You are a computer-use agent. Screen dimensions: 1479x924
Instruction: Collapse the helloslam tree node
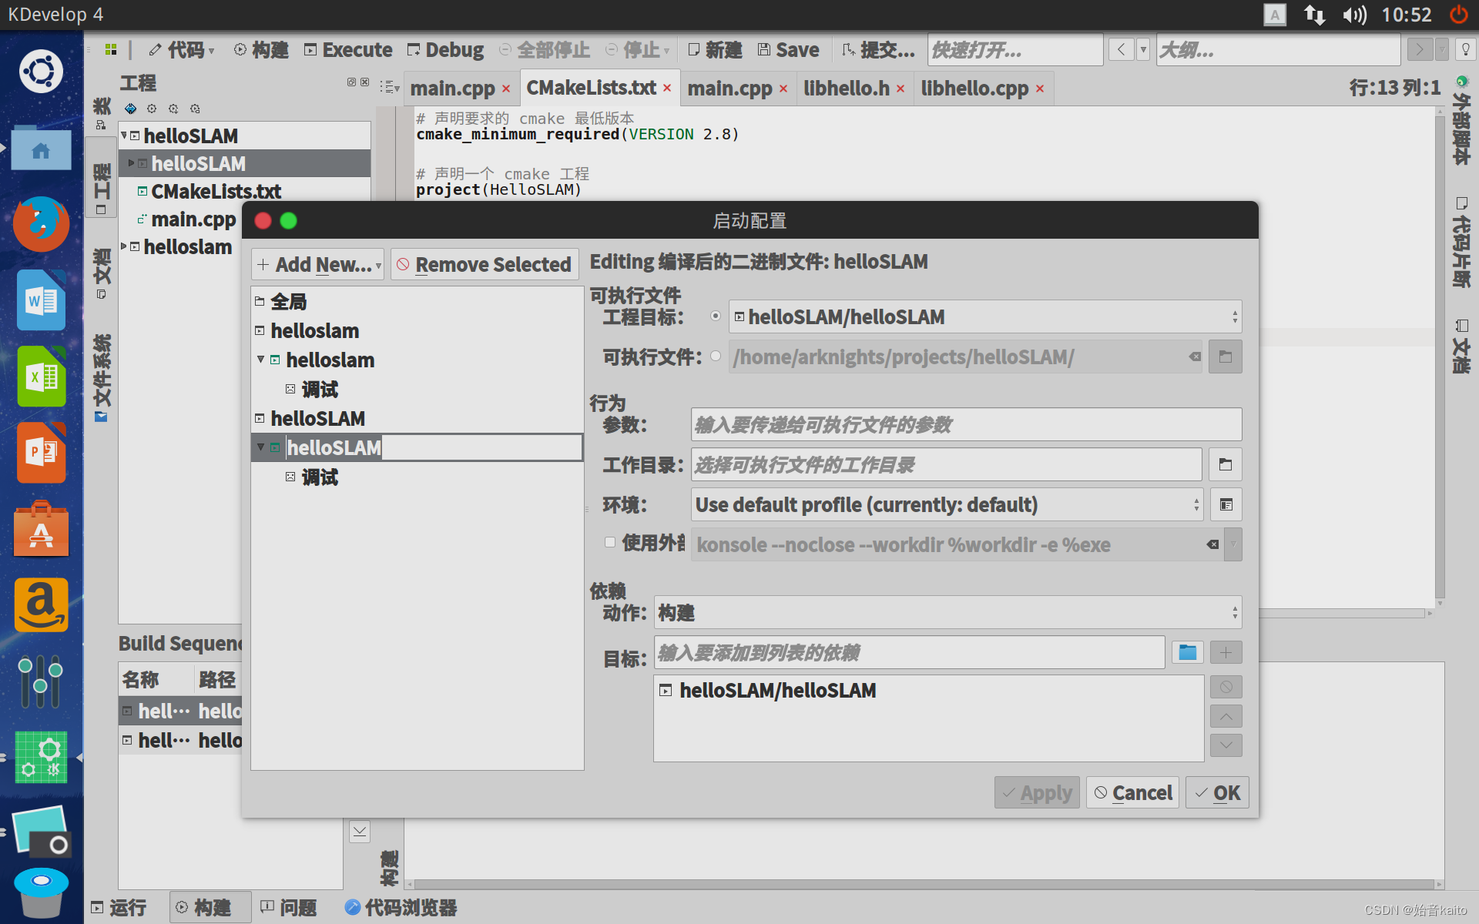click(x=260, y=359)
